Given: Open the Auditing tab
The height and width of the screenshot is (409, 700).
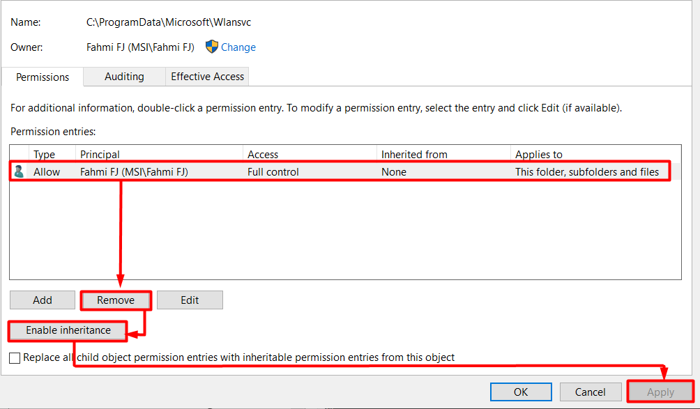Looking at the screenshot, I should click(124, 77).
